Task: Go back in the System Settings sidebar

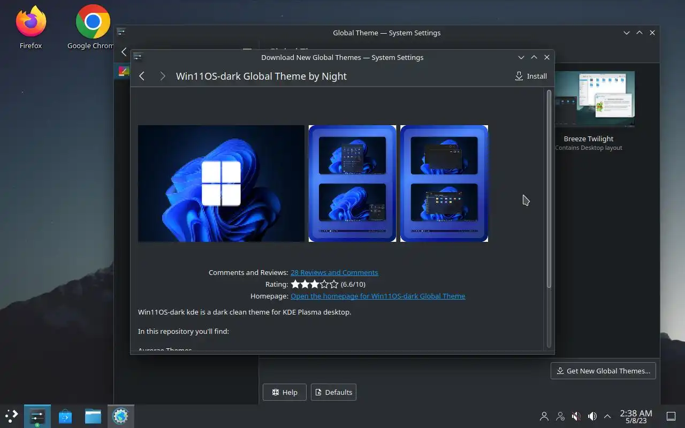Action: tap(124, 52)
